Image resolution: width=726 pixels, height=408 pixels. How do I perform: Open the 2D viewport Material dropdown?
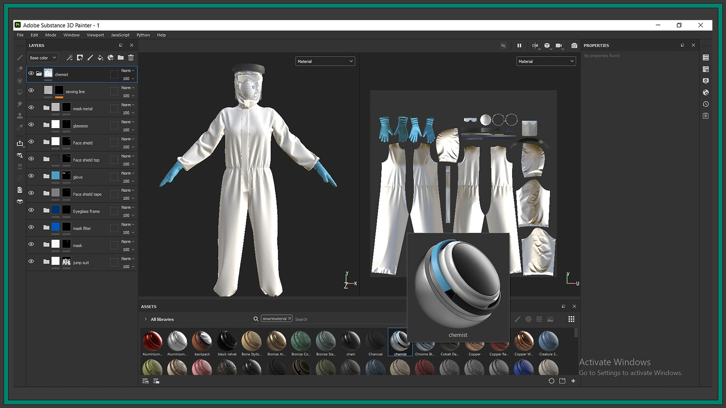tap(546, 61)
